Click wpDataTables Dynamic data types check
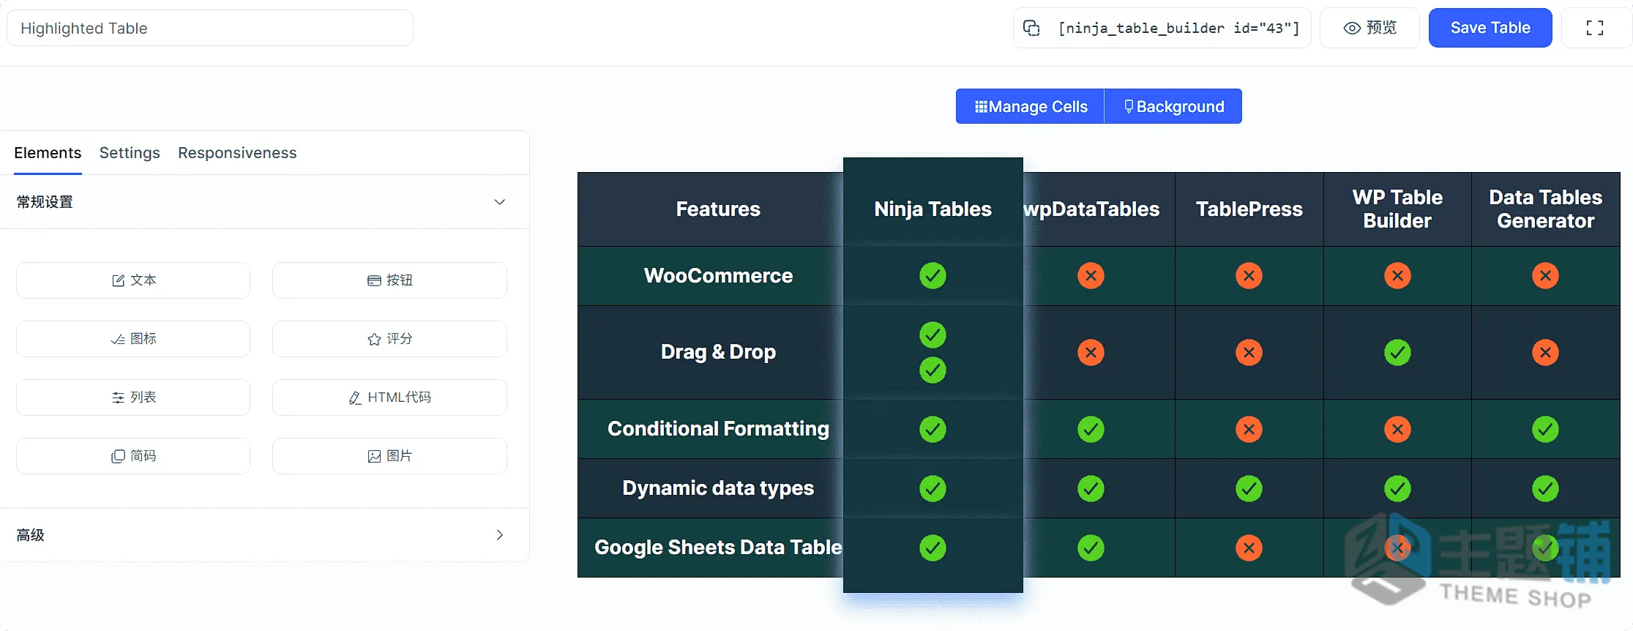Viewport: 1633px width, 631px height. [1091, 489]
